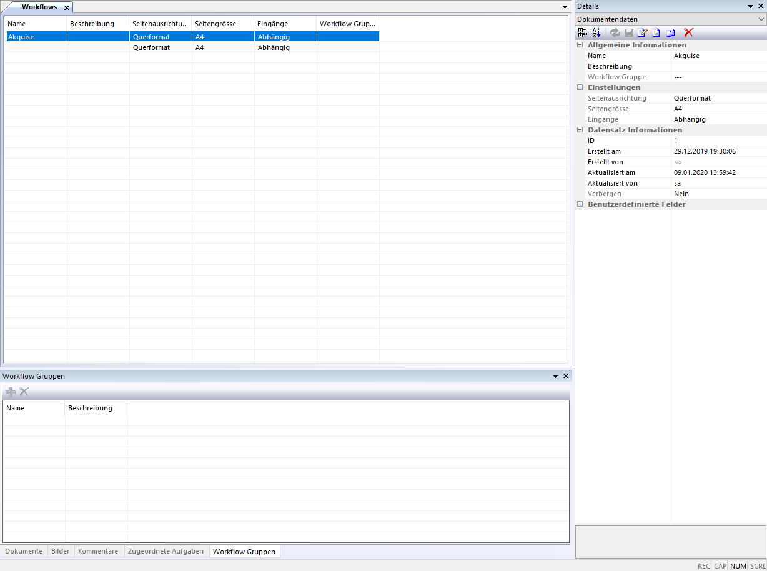Switch to the Dokumente tab
The width and height of the screenshot is (767, 571).
tap(24, 551)
